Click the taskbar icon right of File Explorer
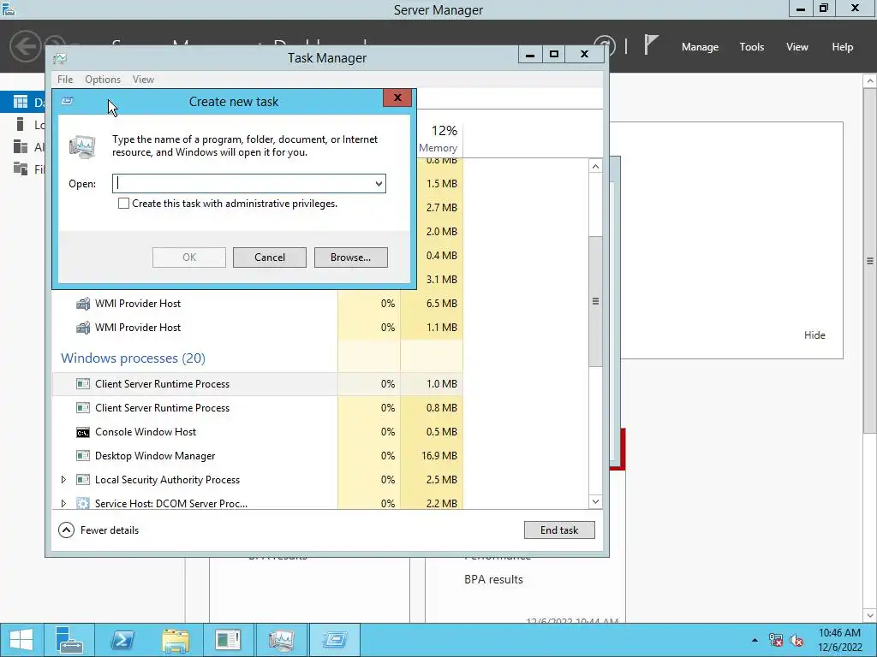 click(228, 640)
